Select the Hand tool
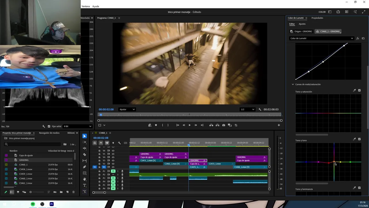 coord(84,179)
